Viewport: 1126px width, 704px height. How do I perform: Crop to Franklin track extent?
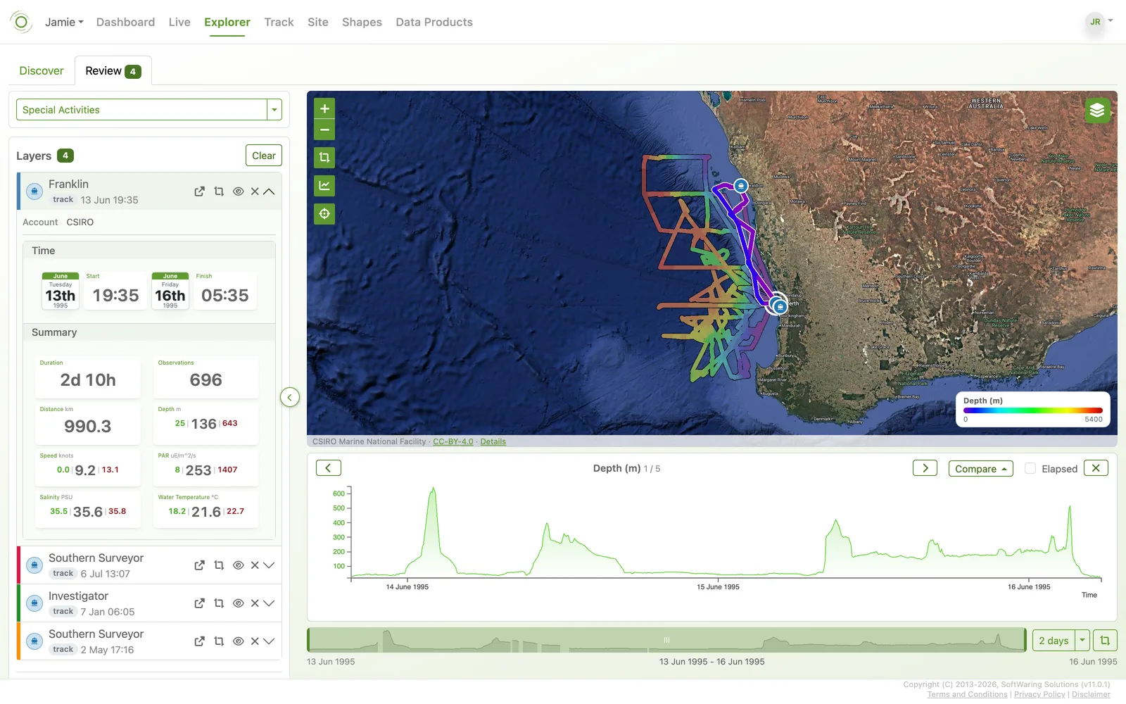click(x=219, y=191)
